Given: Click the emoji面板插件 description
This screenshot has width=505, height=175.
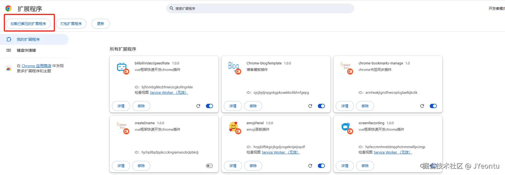Looking at the screenshot, I should coord(258,129).
